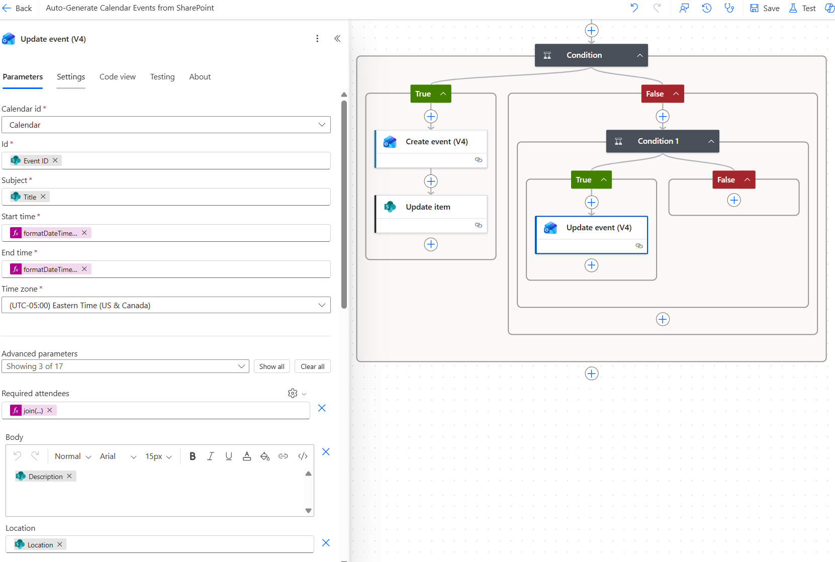Open highlight fill color tool in Body
835x562 pixels.
[x=265, y=456]
